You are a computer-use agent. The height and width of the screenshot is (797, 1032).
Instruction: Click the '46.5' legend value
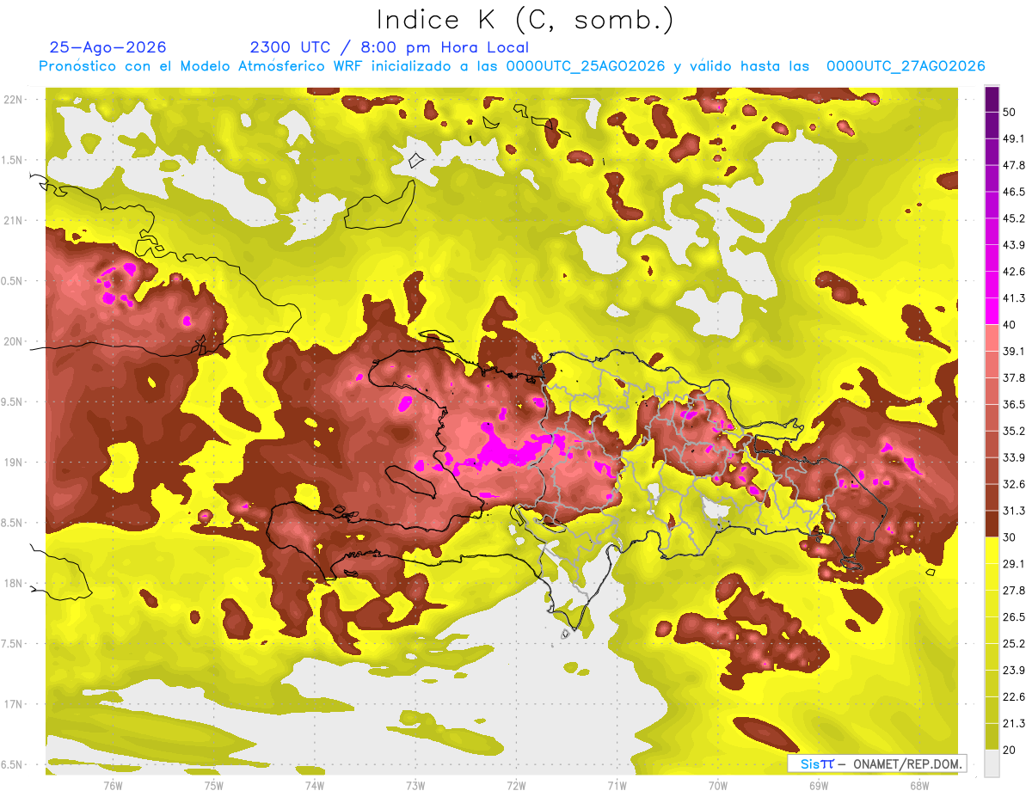pos(1014,192)
